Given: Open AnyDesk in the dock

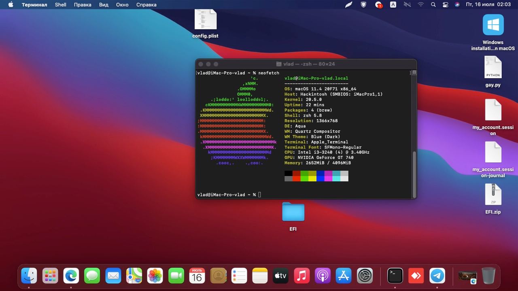Looking at the screenshot, I should (416, 276).
